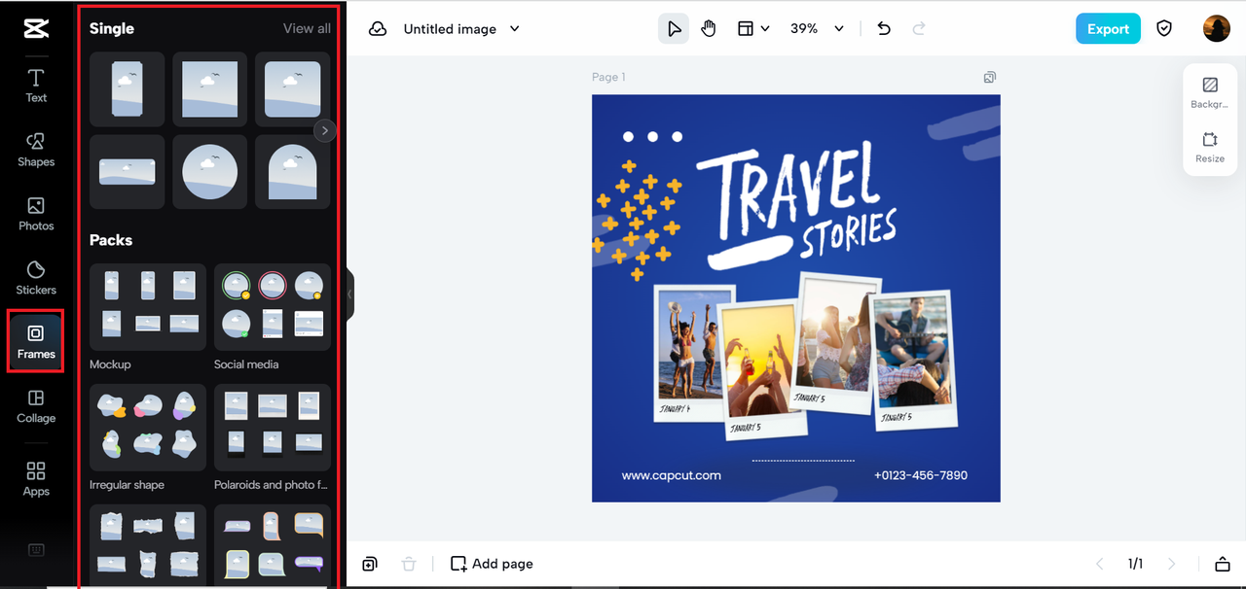Open the Untitled image title dropdown

click(x=461, y=29)
